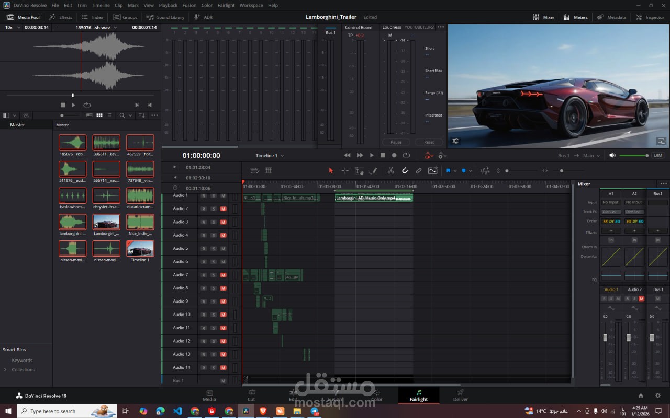This screenshot has height=418, width=670.
Task: Expand the Collections smart bin
Action: [x=5, y=370]
